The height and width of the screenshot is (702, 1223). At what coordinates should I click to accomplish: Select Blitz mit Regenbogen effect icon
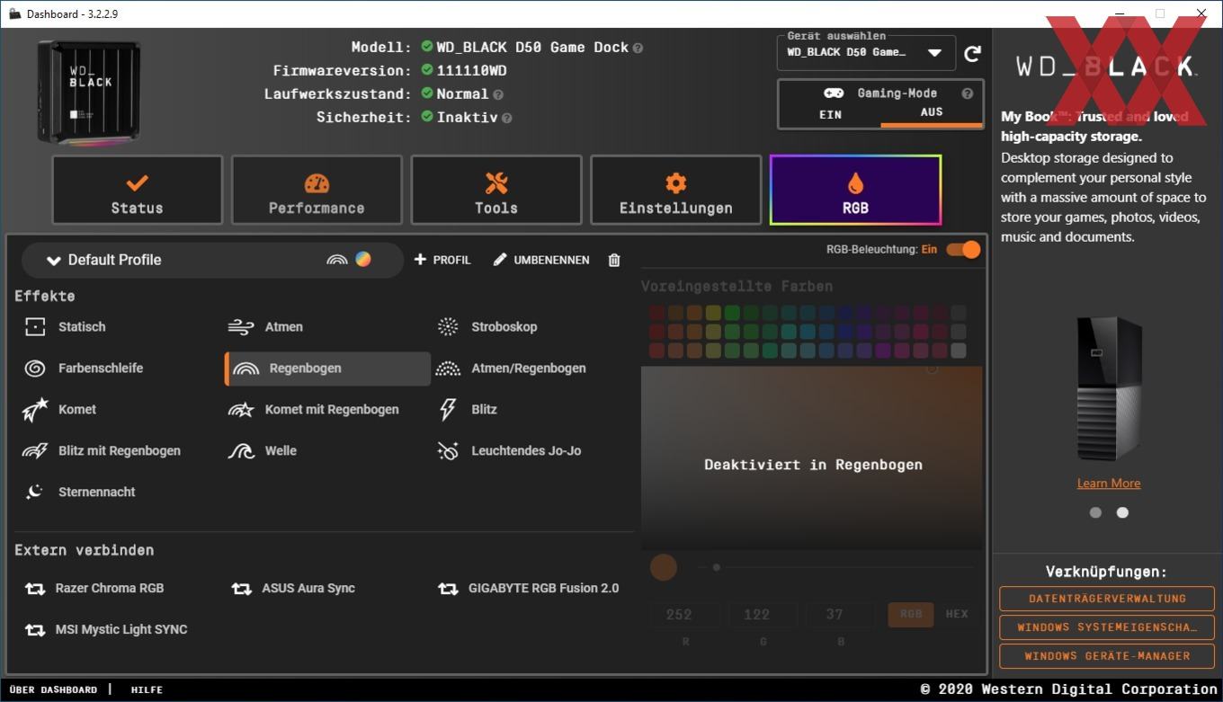coord(35,451)
